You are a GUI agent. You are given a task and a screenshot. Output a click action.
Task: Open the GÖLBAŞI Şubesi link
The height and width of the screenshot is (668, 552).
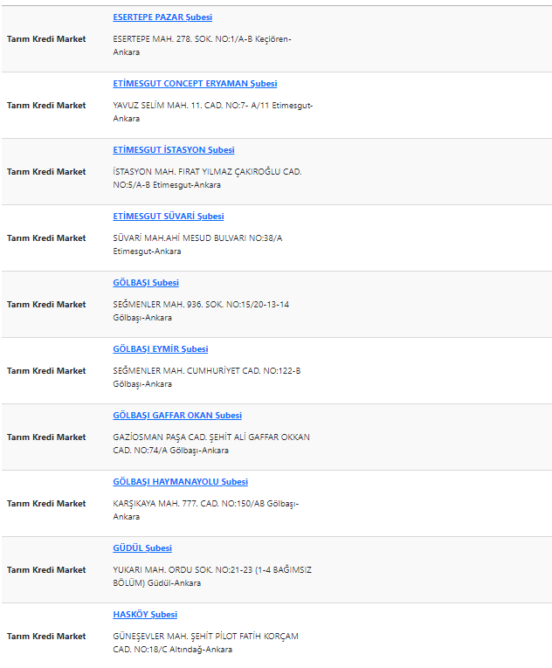point(146,283)
